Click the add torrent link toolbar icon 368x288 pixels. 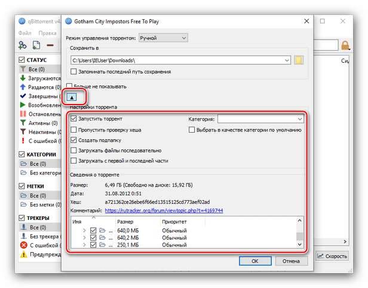point(23,45)
